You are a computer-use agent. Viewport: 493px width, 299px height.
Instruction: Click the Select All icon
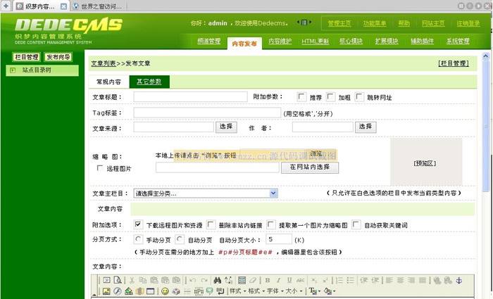coord(242,280)
